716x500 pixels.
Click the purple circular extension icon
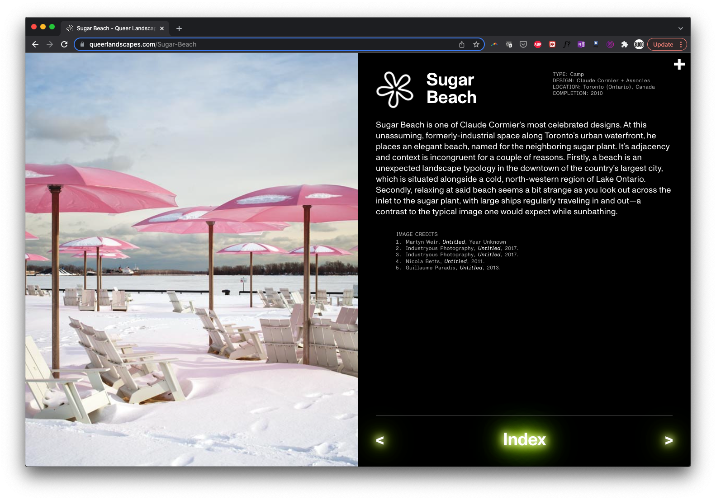[610, 44]
